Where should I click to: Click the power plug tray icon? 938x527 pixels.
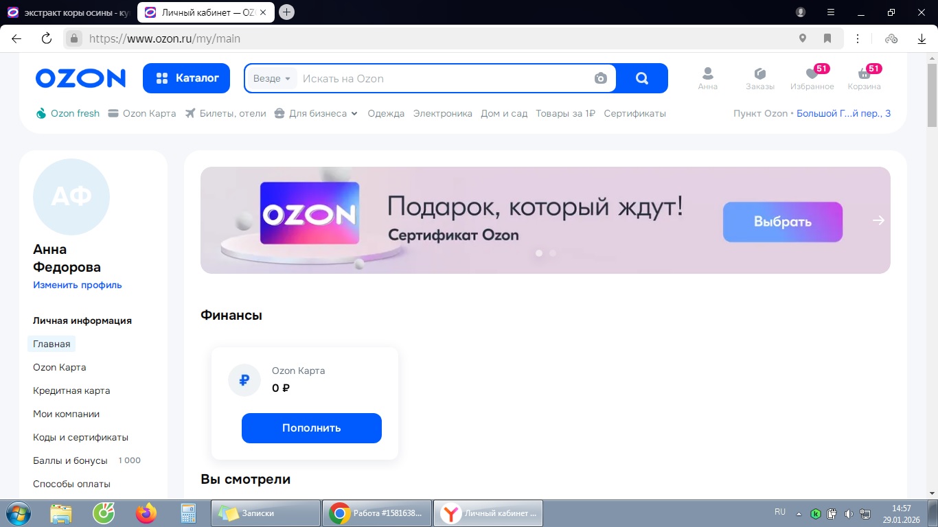(832, 513)
